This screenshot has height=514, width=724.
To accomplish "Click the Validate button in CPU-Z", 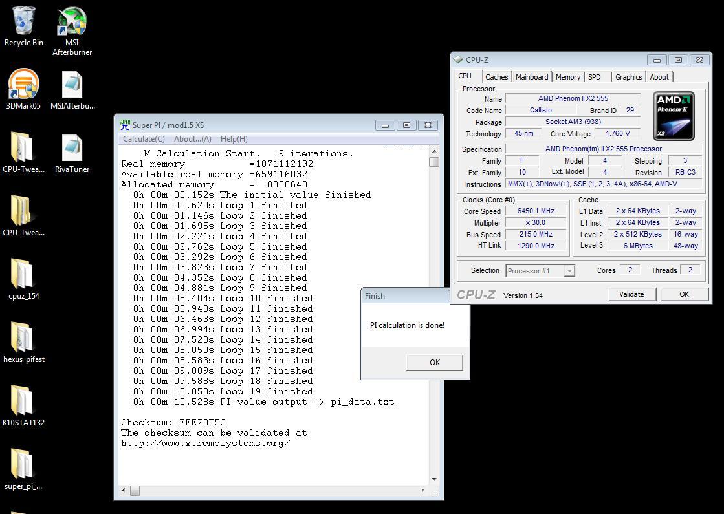I will [x=631, y=294].
